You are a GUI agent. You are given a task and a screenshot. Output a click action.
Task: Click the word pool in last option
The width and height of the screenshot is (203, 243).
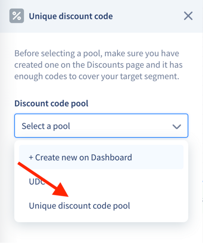point(121,206)
